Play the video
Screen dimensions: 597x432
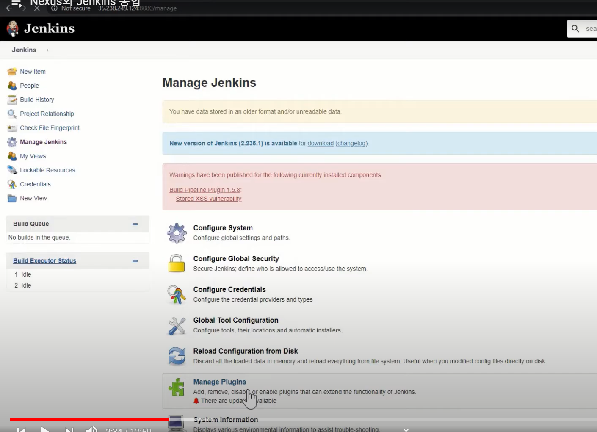click(45, 429)
